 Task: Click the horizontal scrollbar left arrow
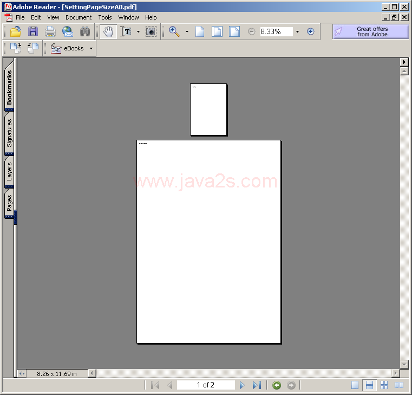click(91, 373)
